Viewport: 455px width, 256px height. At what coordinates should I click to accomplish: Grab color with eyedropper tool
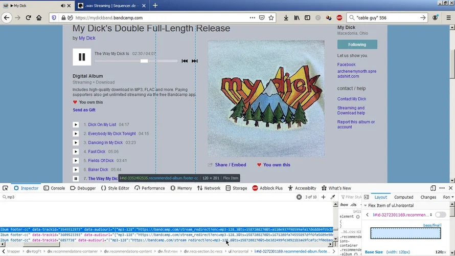(x=332, y=197)
